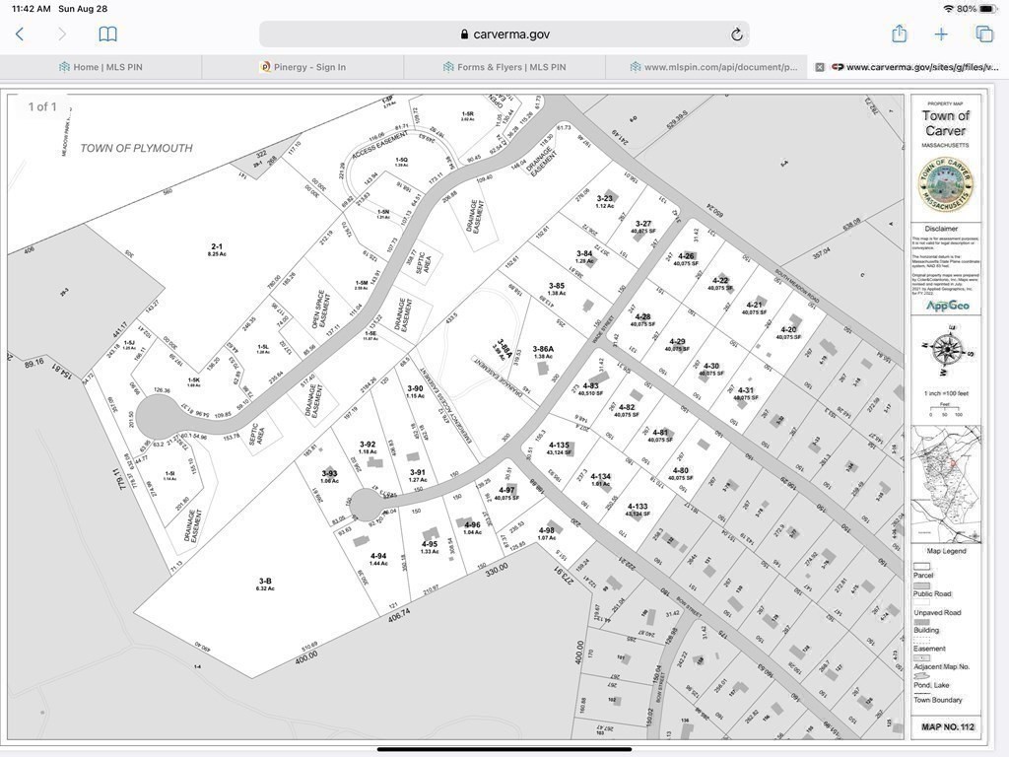The image size is (1009, 757).
Task: Open the share sheet icon
Action: [899, 34]
